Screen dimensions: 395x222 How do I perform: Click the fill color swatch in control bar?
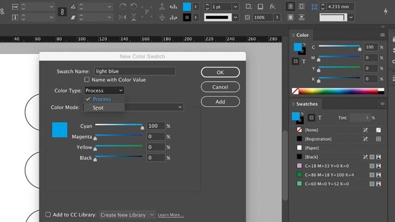[x=186, y=7]
